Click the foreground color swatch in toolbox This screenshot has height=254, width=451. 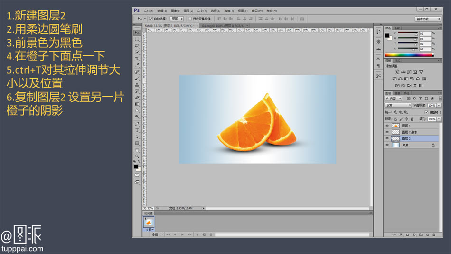coord(136,166)
